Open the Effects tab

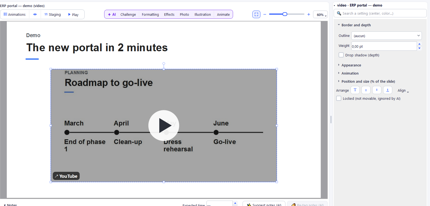tap(169, 15)
